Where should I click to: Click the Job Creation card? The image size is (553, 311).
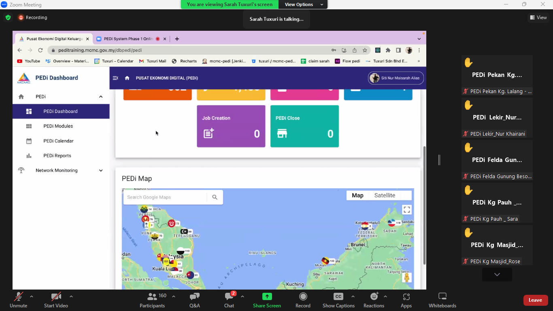[231, 126]
